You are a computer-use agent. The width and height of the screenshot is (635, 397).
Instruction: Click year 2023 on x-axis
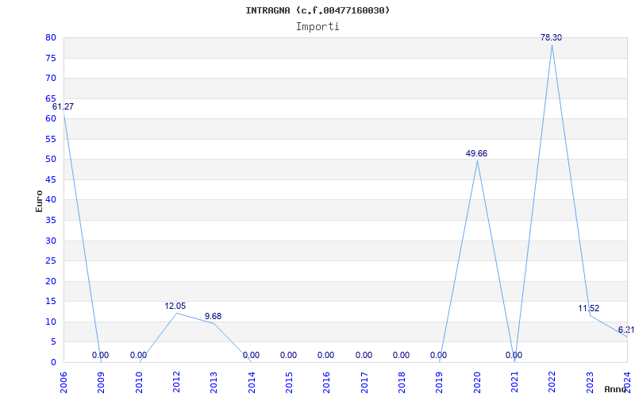pos(590,383)
